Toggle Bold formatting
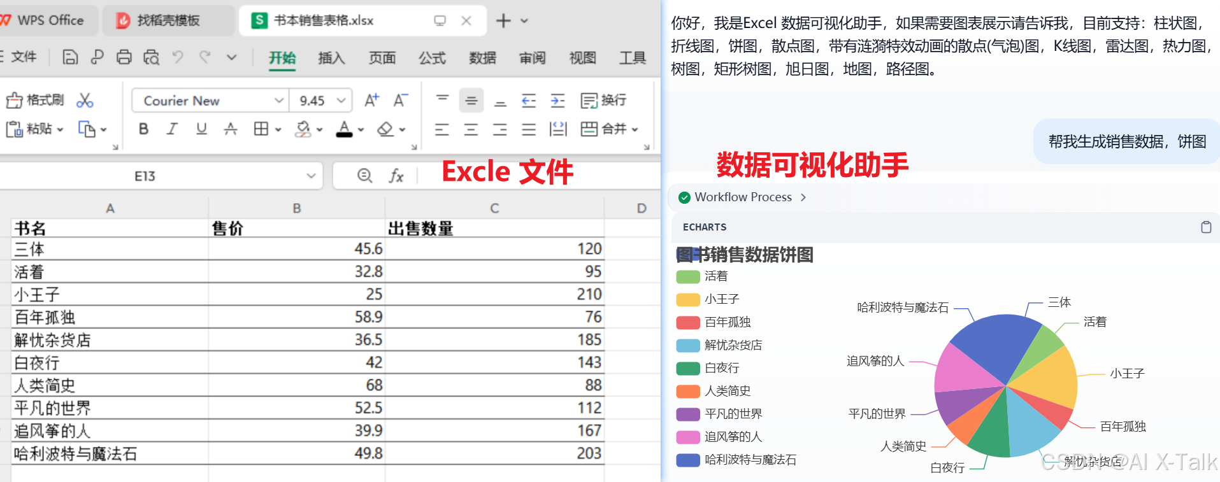The height and width of the screenshot is (482, 1220). pyautogui.click(x=144, y=129)
